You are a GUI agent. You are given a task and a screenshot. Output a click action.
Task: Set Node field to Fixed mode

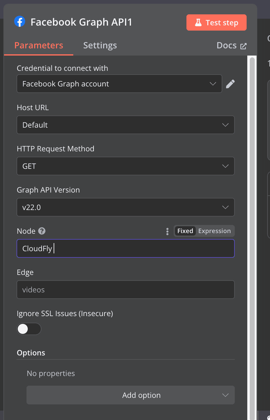185,231
